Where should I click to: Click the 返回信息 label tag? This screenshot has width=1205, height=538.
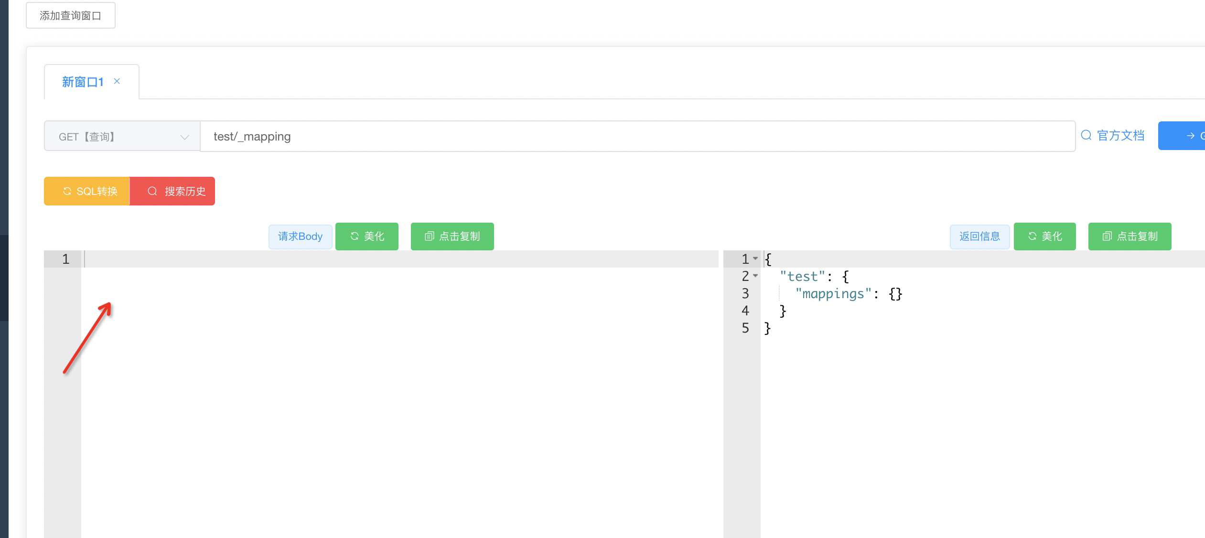pyautogui.click(x=979, y=237)
